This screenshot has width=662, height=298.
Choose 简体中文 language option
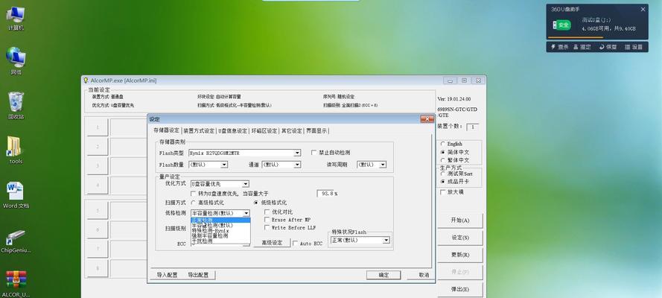click(x=443, y=152)
